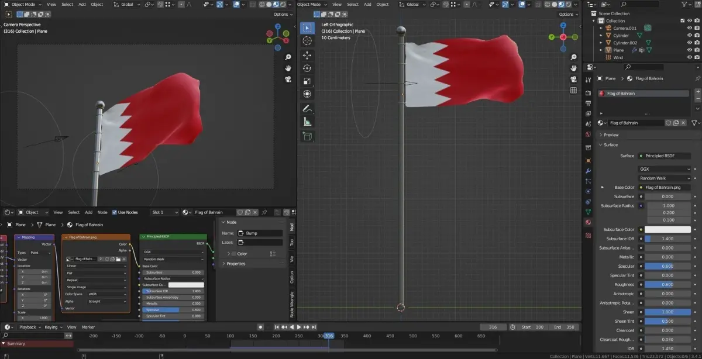Hide Camera.001 using its eye icon
The height and width of the screenshot is (359, 702).
[x=690, y=28]
